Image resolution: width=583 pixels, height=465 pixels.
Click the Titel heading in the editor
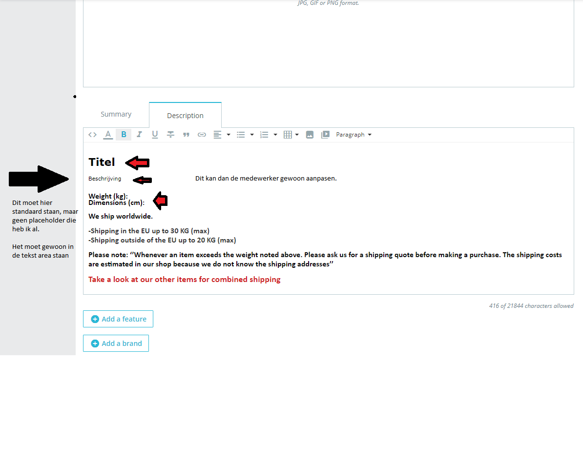[102, 162]
